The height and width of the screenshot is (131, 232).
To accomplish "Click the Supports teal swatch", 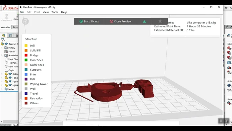I will [x=26, y=70].
